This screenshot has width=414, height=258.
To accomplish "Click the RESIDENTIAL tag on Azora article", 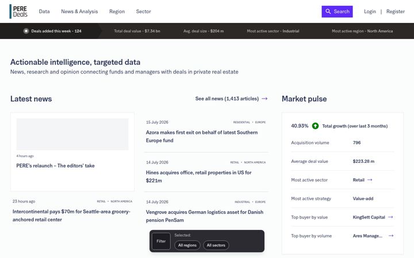I will click(241, 122).
